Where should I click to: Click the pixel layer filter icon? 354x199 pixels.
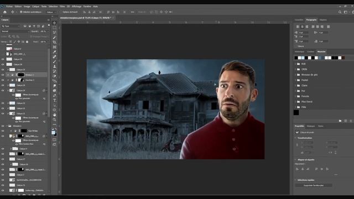coord(25,26)
